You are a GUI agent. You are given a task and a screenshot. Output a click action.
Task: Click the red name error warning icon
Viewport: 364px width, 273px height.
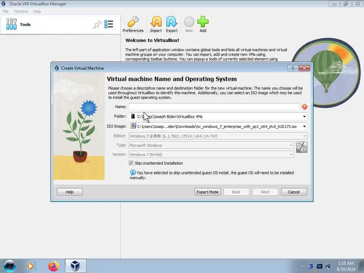coord(305,107)
